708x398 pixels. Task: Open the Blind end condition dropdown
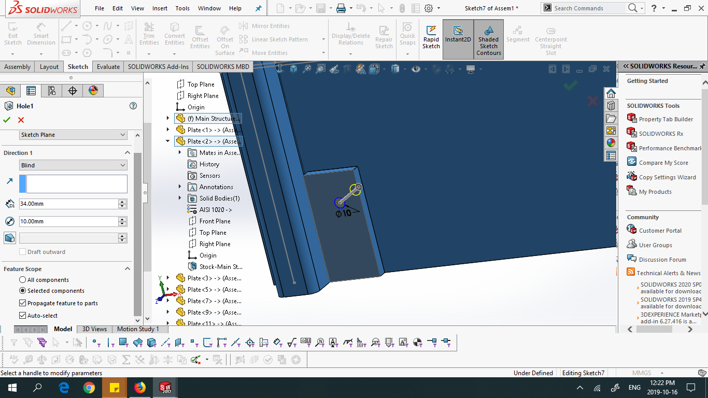(73, 165)
